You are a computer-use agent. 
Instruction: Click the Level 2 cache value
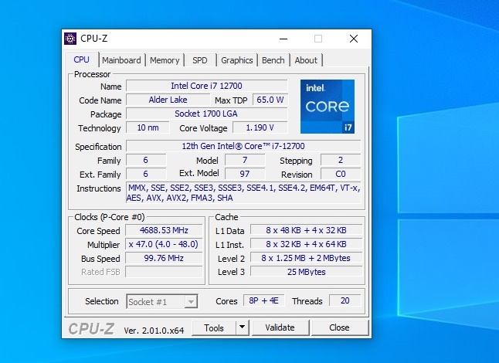point(306,258)
